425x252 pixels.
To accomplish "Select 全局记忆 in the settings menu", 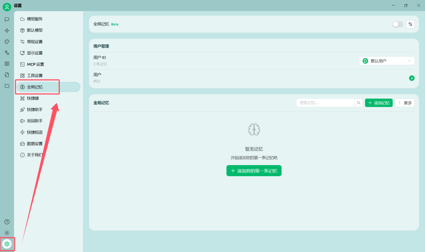I will coord(48,87).
